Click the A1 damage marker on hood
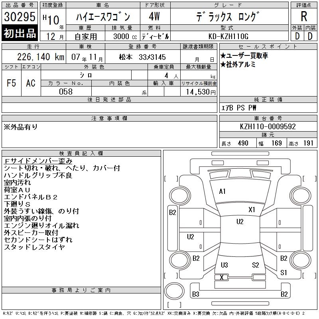This screenshot has width=319, height=319. (x=222, y=191)
